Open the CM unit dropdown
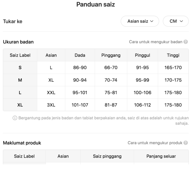This screenshot has height=172, width=194. tap(176, 21)
